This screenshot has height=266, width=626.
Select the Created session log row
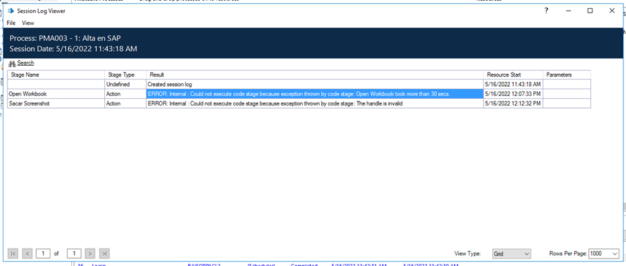point(299,84)
